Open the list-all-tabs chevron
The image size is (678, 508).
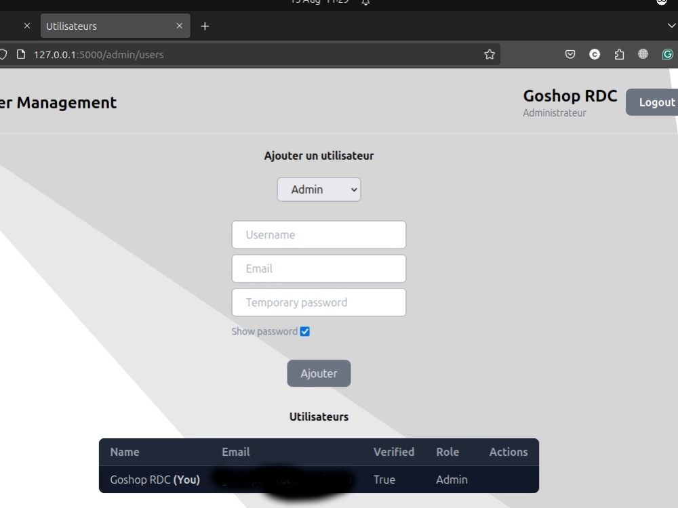[x=671, y=26]
